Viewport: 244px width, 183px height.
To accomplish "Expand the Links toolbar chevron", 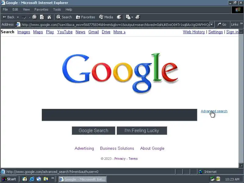I will coord(242,23).
